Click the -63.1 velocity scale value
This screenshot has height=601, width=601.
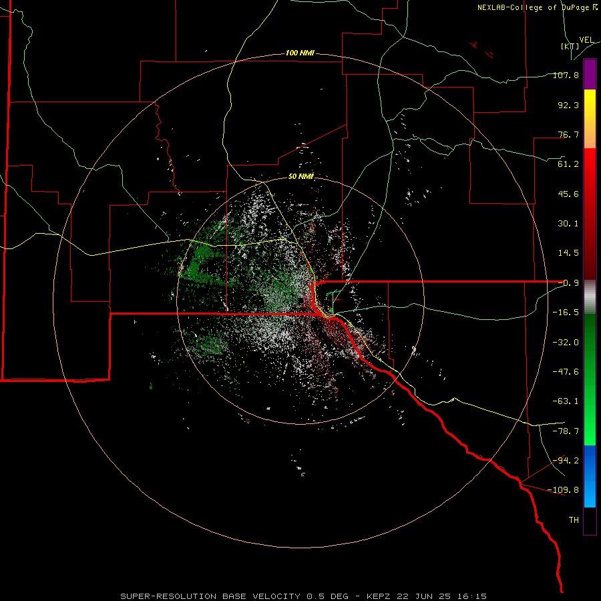coord(566,401)
